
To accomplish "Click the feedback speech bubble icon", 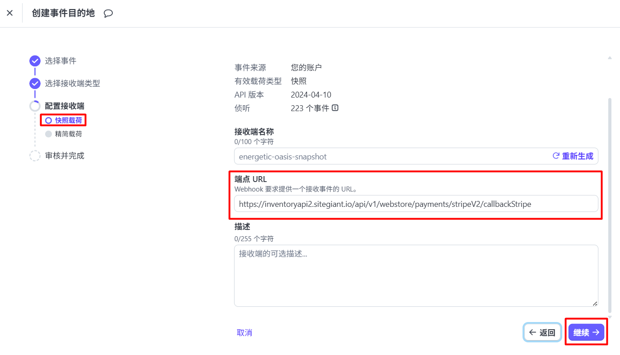I will point(108,14).
